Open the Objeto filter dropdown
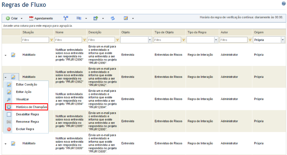 pos(150,40)
